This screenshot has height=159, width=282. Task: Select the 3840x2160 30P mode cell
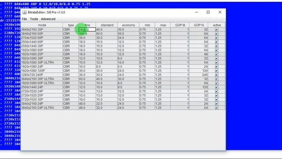click(x=42, y=30)
